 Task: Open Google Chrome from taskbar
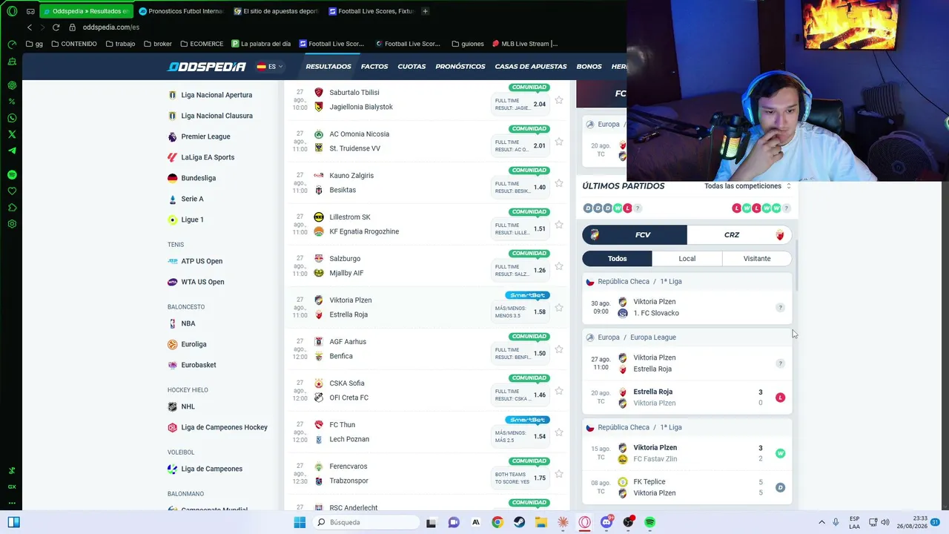497,522
